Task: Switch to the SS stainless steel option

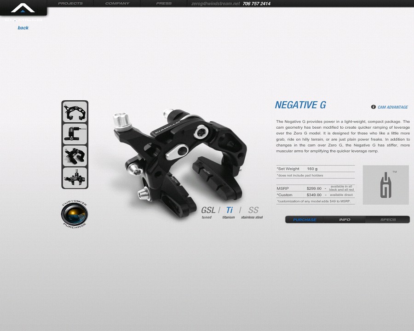Action: [253, 211]
